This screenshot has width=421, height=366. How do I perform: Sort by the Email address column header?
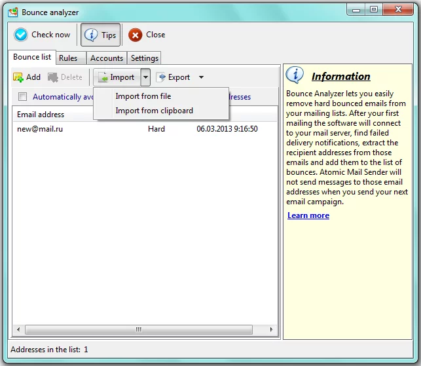tap(41, 115)
